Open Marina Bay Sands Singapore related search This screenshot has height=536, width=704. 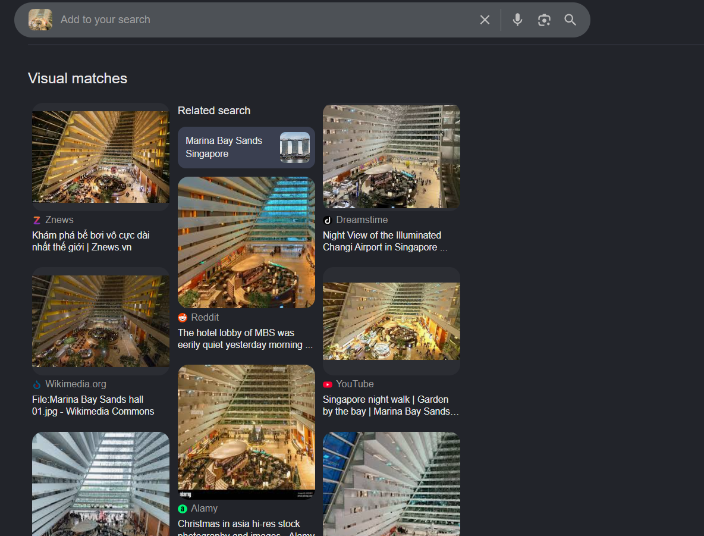tap(246, 148)
